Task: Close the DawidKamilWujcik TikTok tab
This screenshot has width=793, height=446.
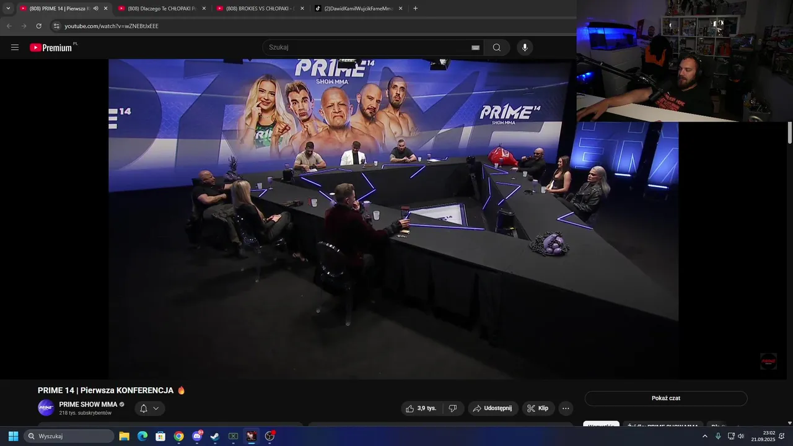Action: (x=400, y=9)
